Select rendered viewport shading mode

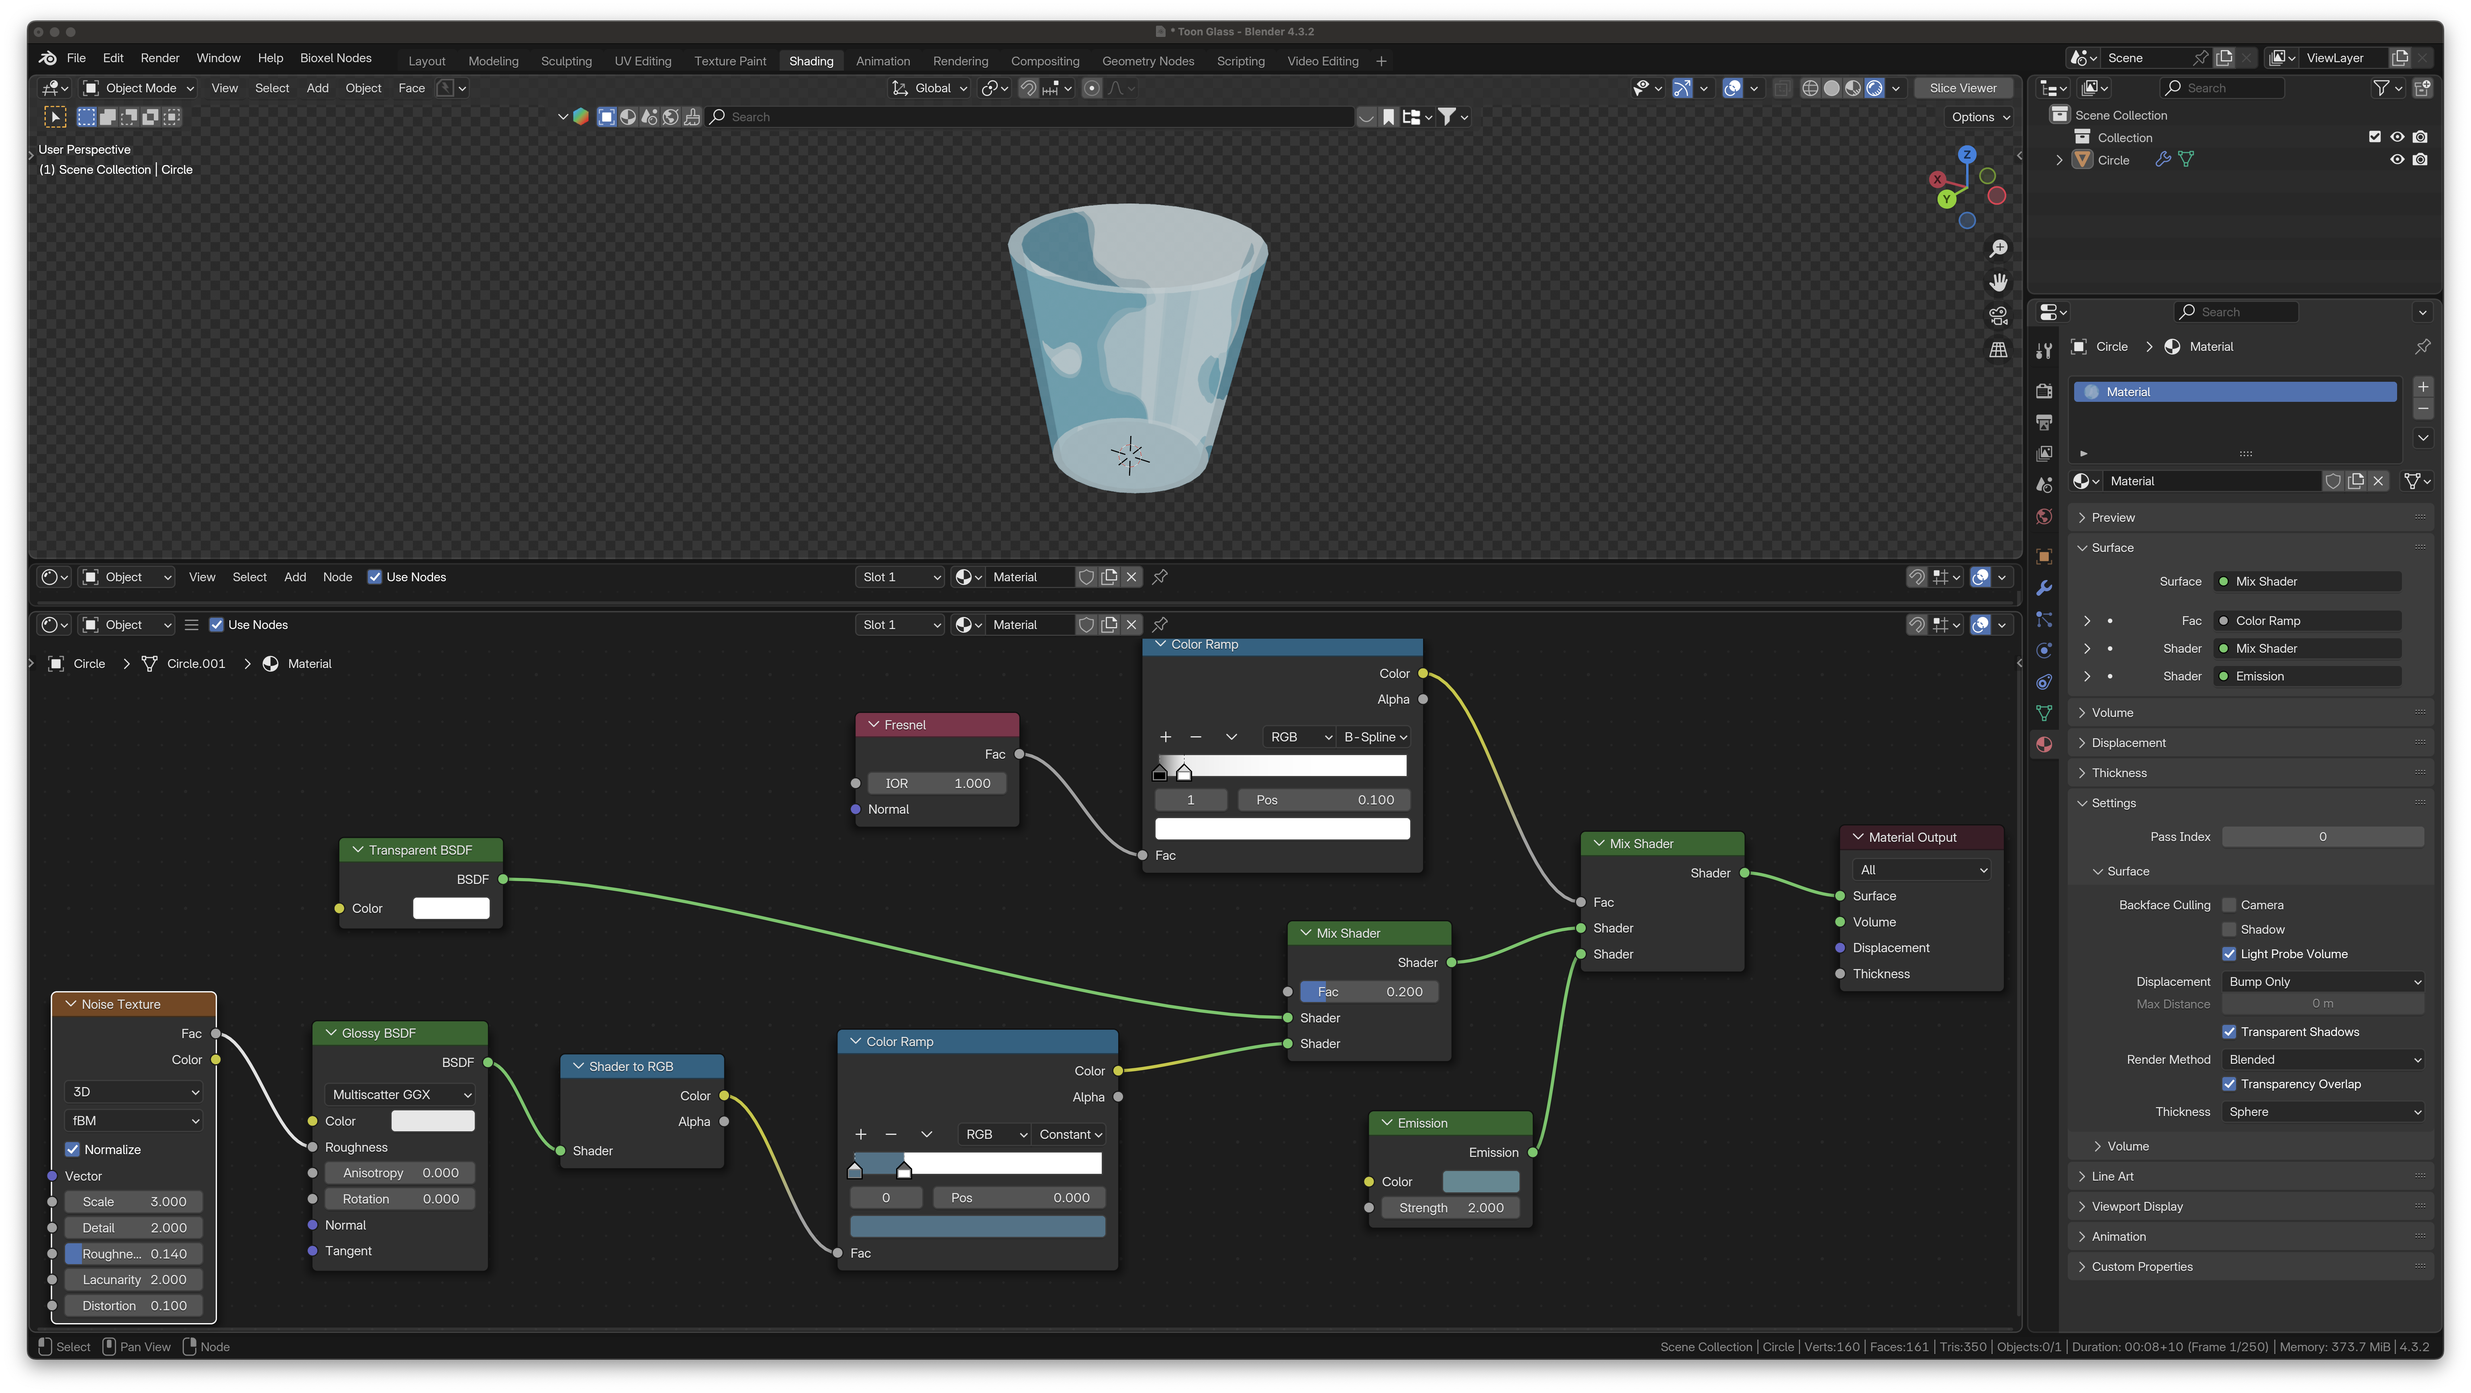click(x=1875, y=88)
